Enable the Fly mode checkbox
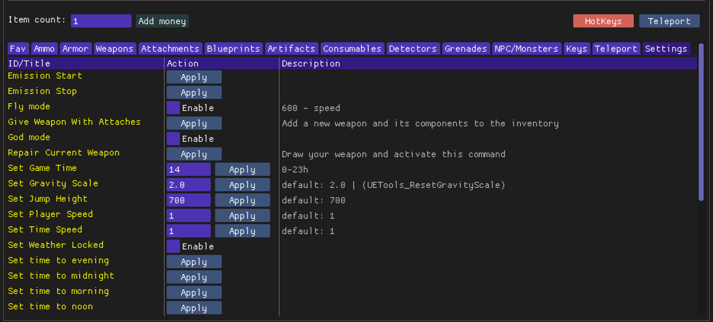The width and height of the screenshot is (713, 322). [x=173, y=108]
